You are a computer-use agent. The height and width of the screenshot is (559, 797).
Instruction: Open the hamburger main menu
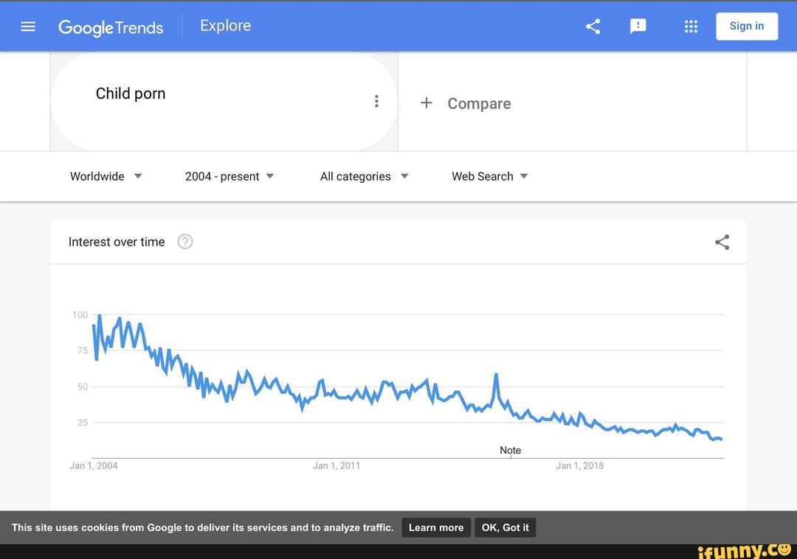tap(28, 27)
